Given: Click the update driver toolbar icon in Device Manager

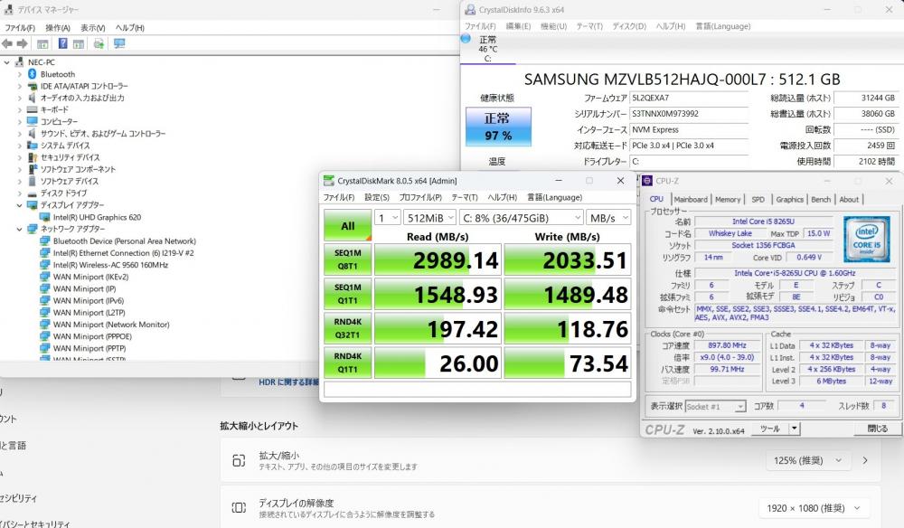Looking at the screenshot, I should [99, 43].
